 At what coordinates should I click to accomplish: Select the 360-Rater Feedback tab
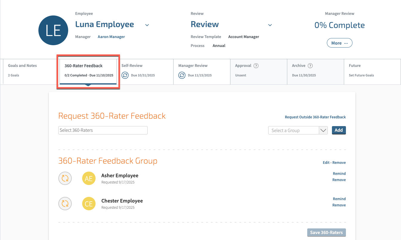coord(88,72)
